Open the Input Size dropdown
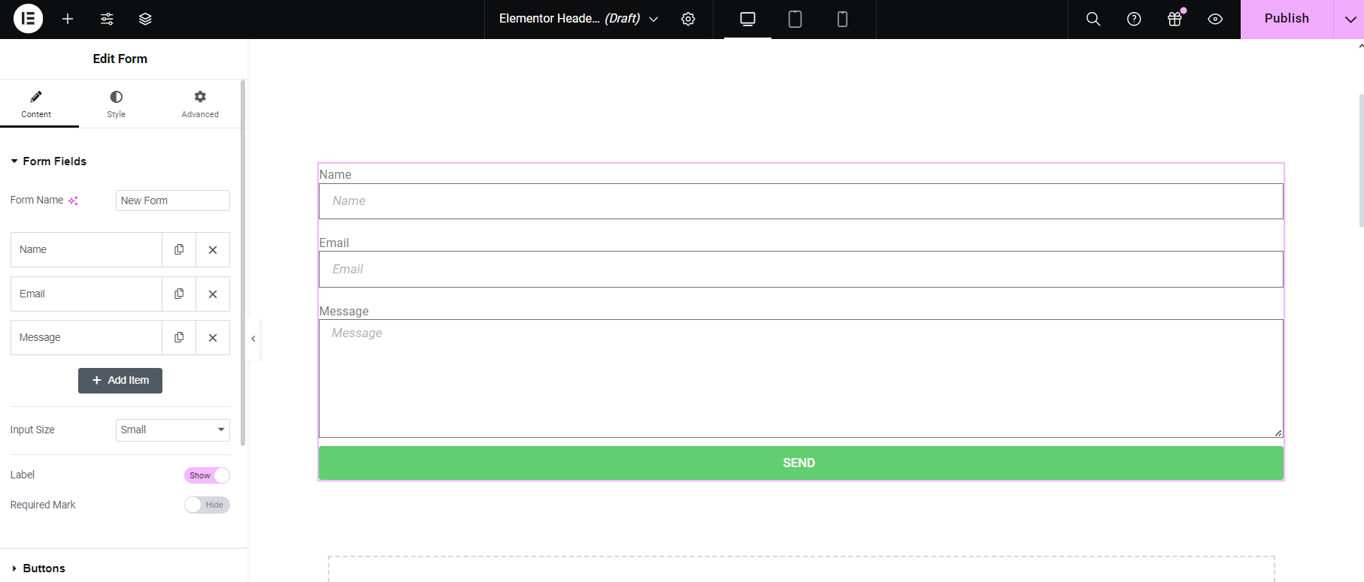Screen dimensions: 1364x582 (x=173, y=430)
